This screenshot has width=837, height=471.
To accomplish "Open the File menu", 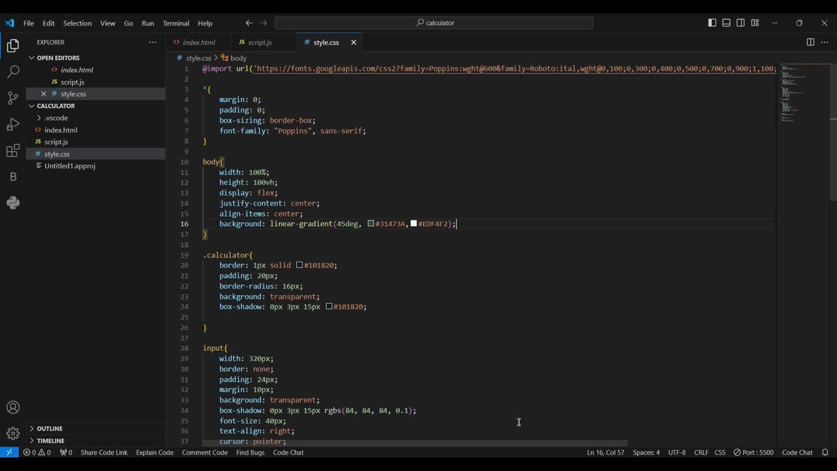I will pos(29,23).
